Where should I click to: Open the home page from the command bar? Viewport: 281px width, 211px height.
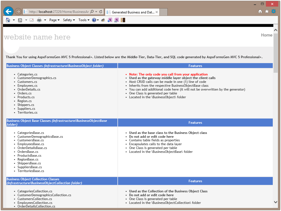tap(8, 20)
